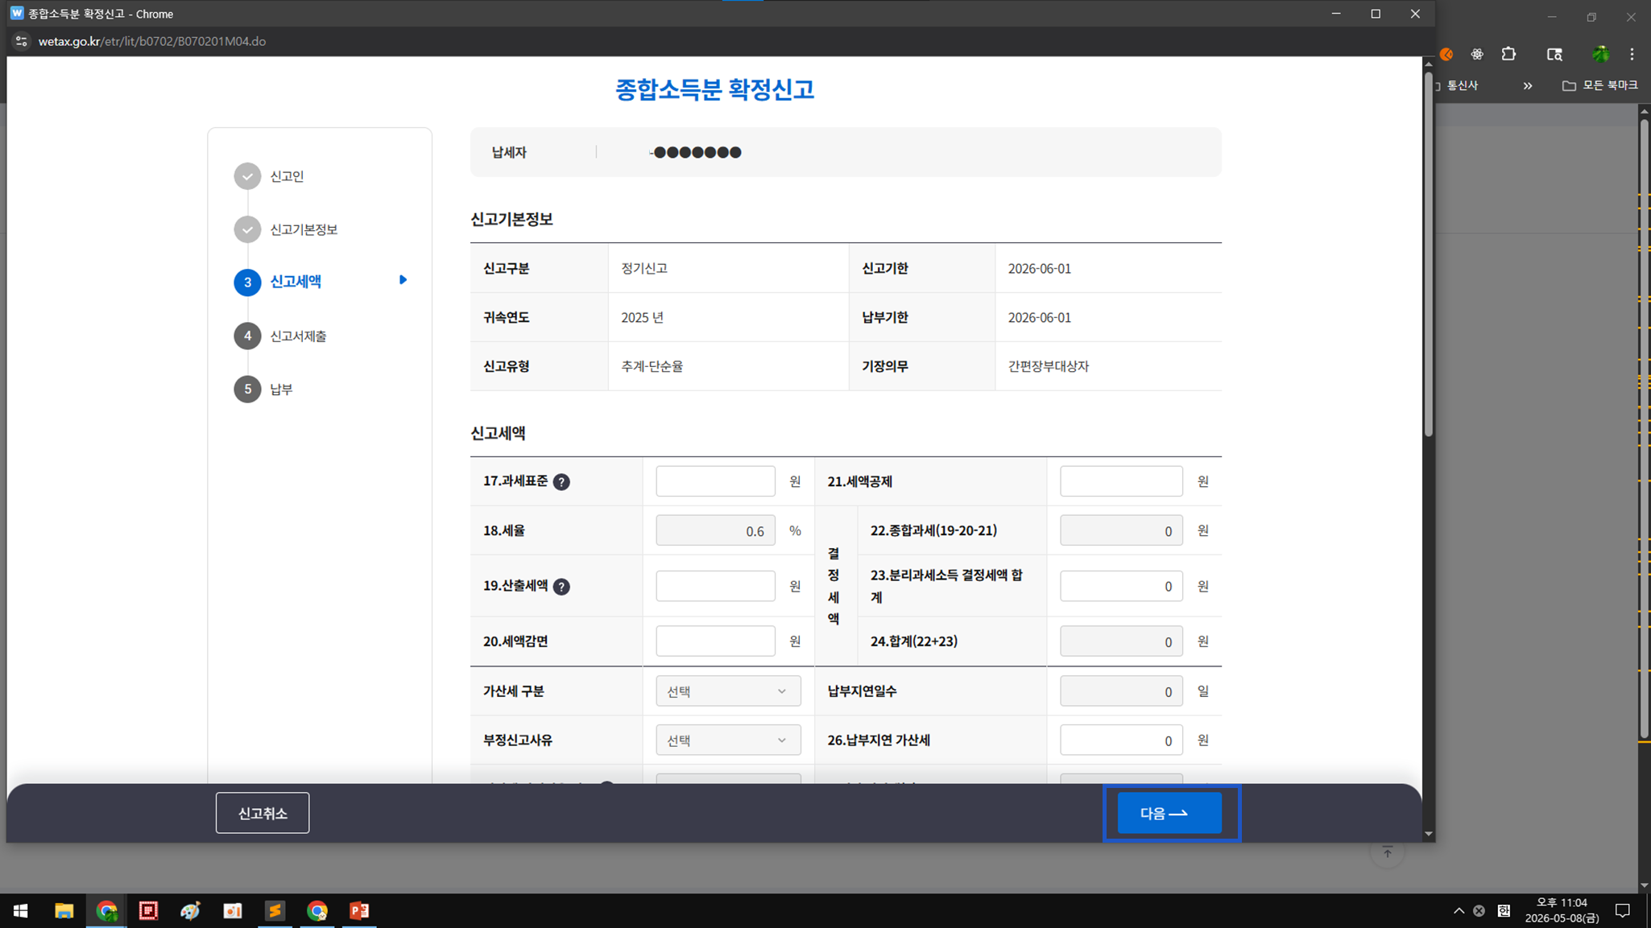Click the 2026-06-01 신고기한 value
Image resolution: width=1651 pixels, height=928 pixels.
click(x=1040, y=269)
